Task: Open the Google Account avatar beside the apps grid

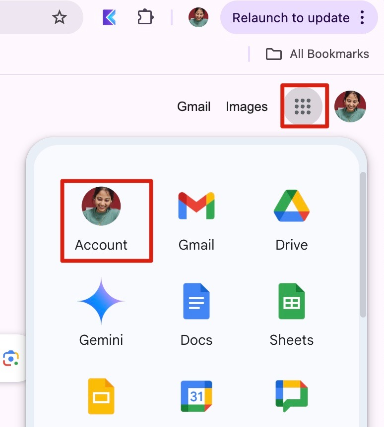Action: point(350,107)
